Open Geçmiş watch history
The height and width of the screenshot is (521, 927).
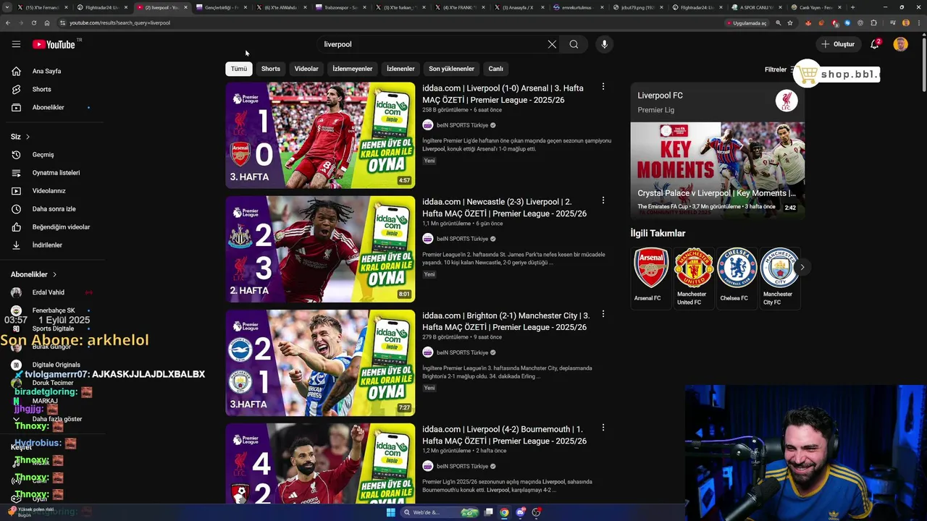click(x=43, y=154)
